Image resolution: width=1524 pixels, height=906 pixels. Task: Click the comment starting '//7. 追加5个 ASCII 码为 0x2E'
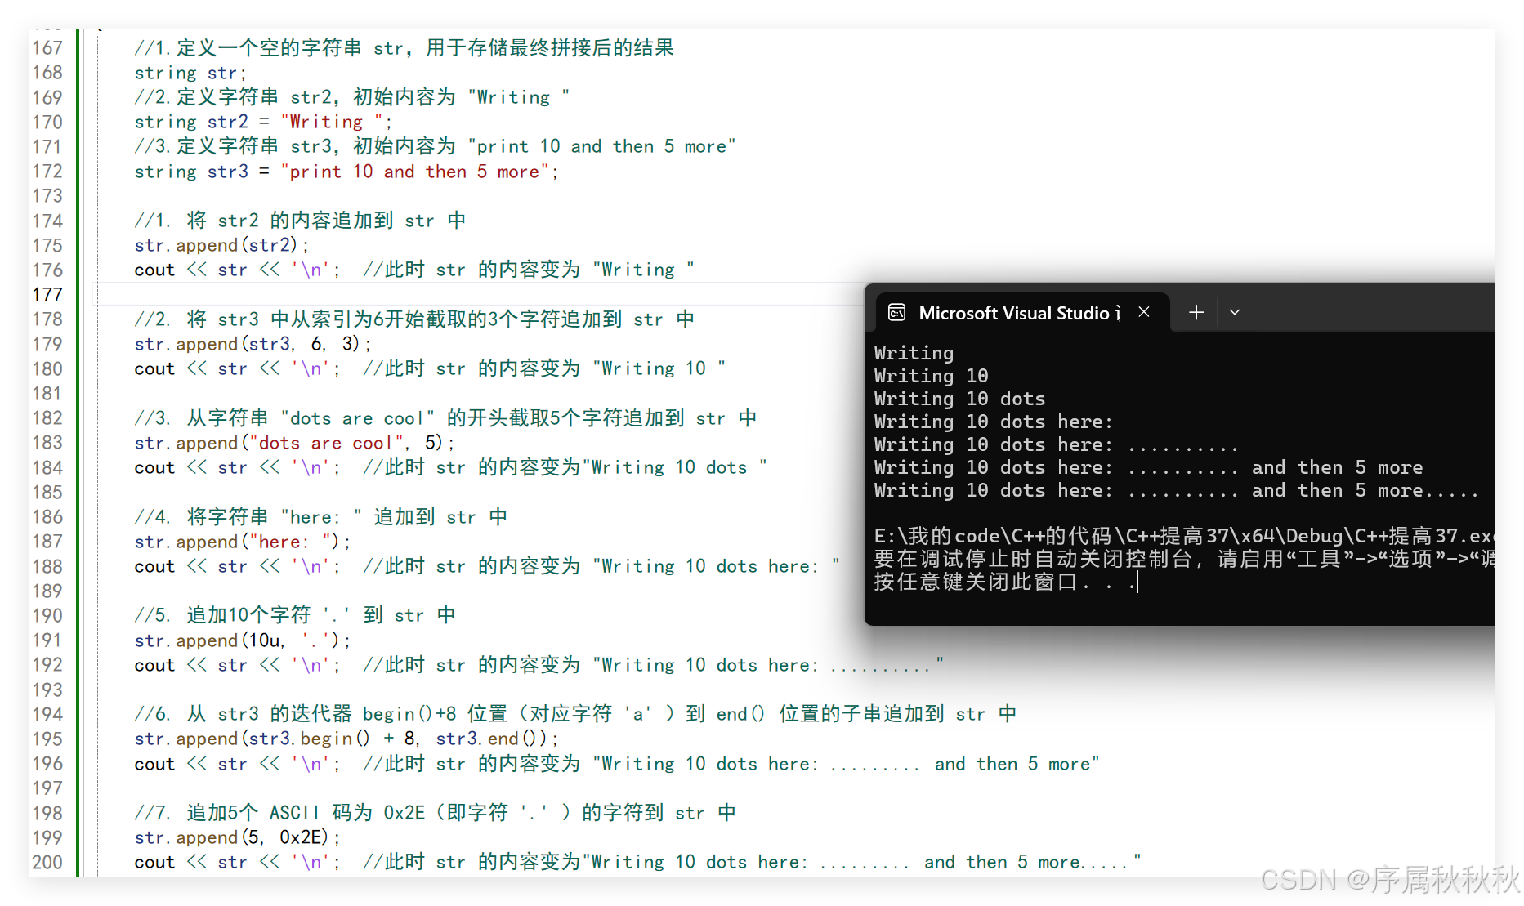pyautogui.click(x=435, y=813)
